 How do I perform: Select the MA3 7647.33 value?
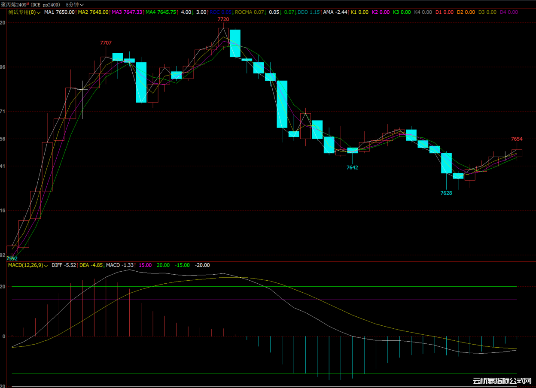pyautogui.click(x=127, y=12)
